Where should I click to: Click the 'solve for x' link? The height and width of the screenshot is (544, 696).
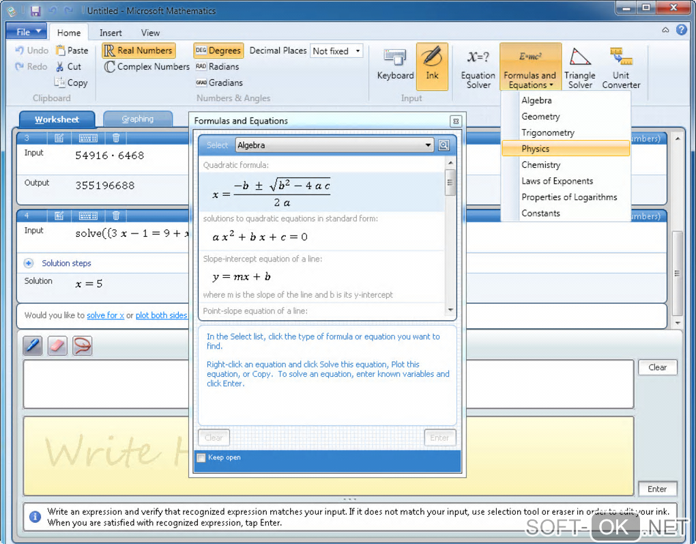point(105,315)
